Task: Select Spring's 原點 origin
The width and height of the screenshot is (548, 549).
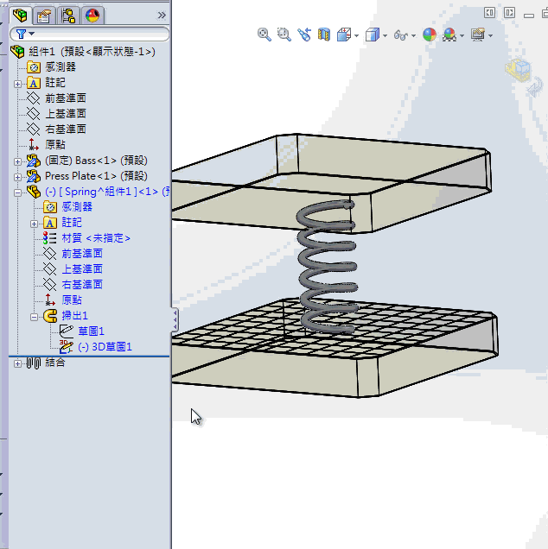Action: tap(72, 300)
